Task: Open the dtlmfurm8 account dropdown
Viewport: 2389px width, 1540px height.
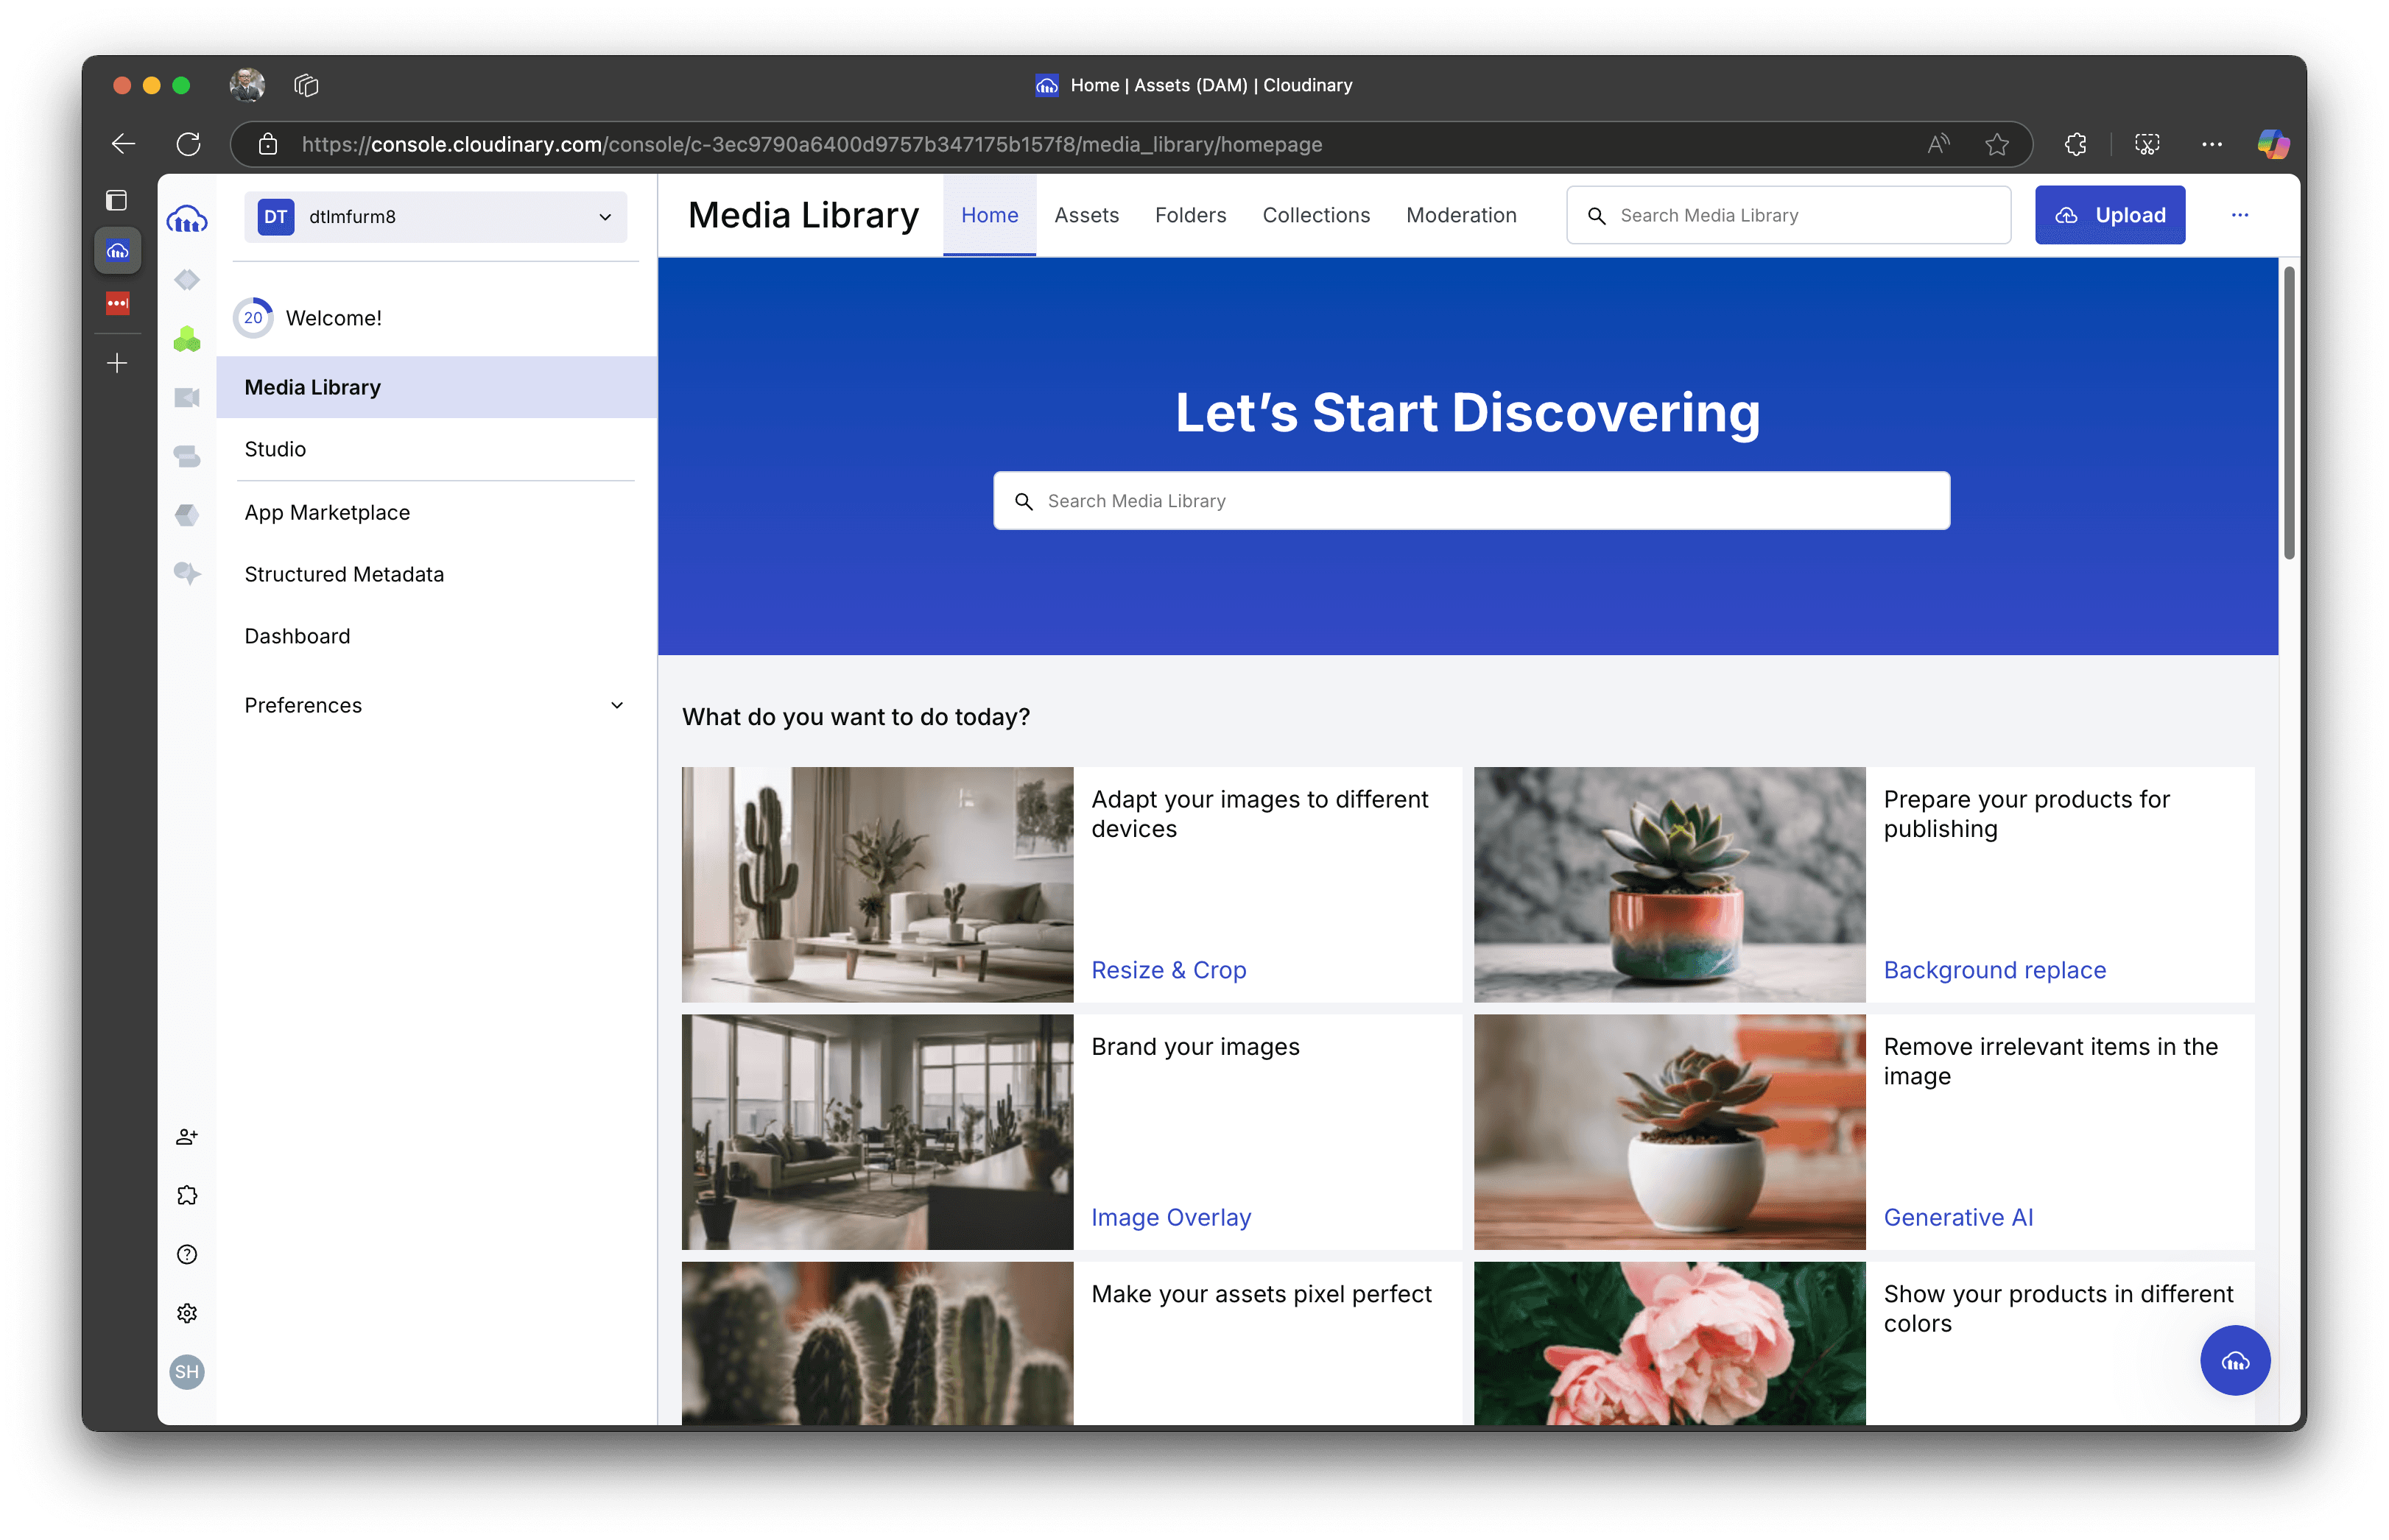Action: [x=435, y=217]
